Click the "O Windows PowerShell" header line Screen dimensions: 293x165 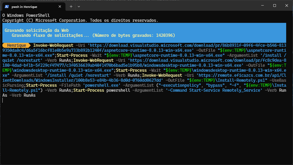26,16
